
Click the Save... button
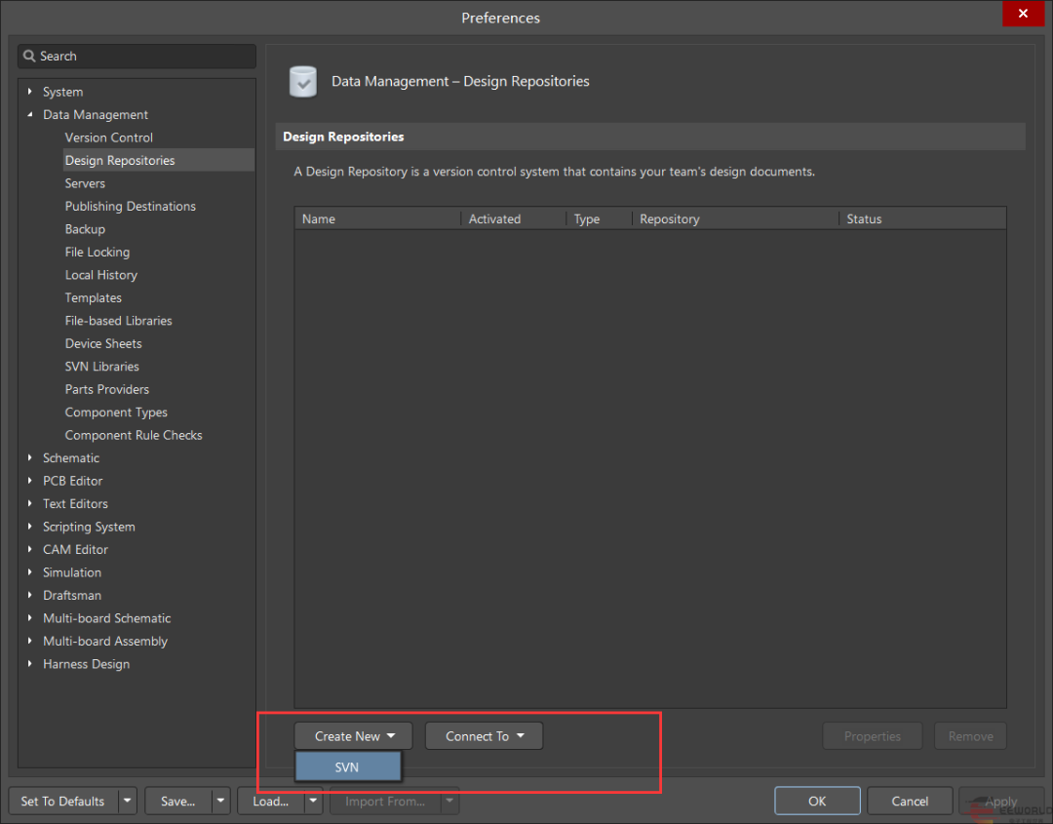[178, 802]
